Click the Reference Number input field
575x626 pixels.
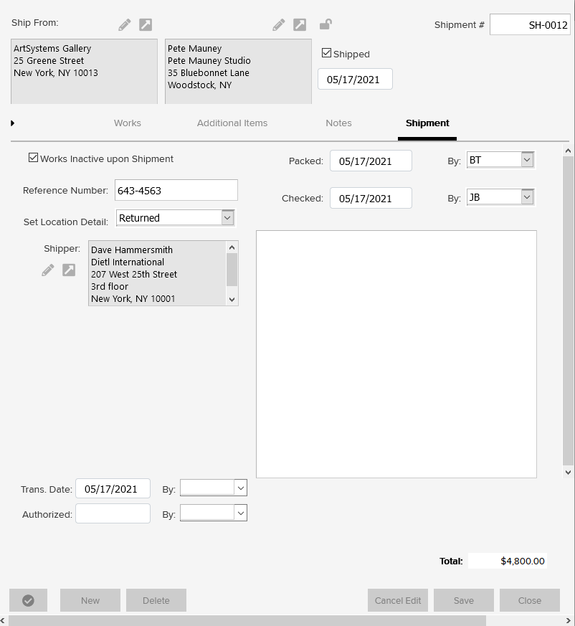pyautogui.click(x=176, y=191)
